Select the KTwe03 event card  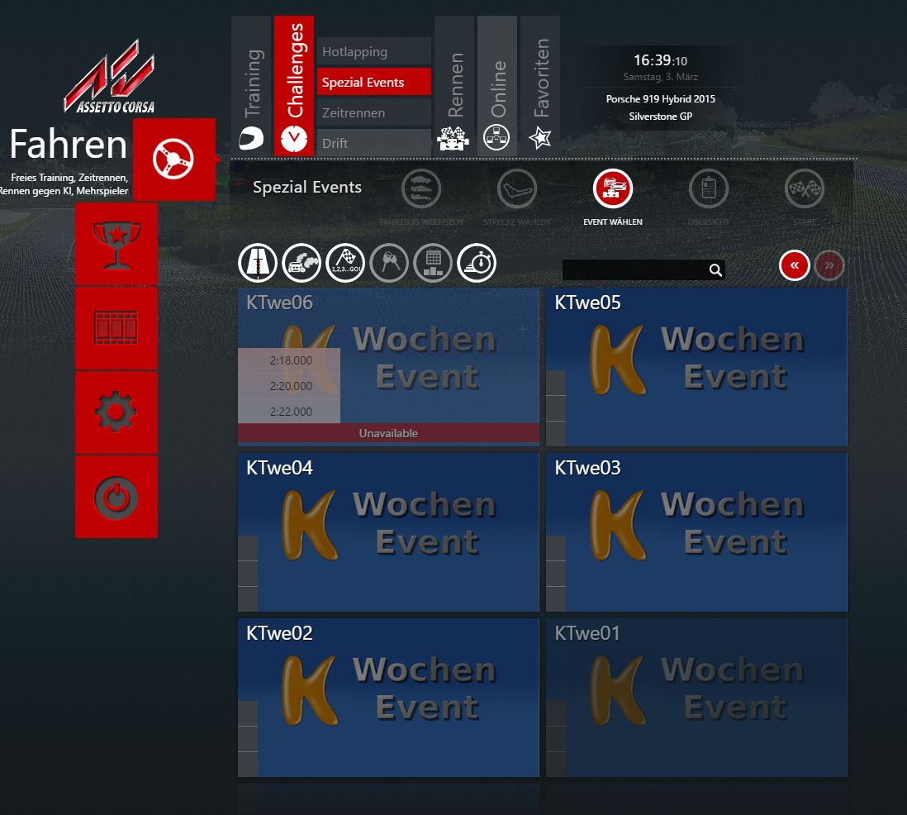[x=696, y=532]
